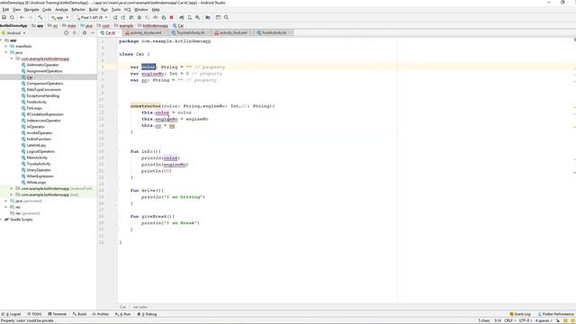576x324 pixels.
Task: Open the app run configuration dropdown
Action: point(59,17)
